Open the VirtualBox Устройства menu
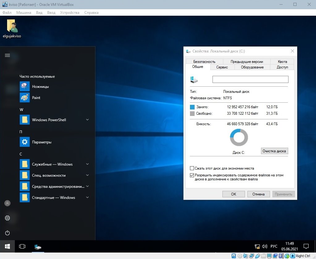Viewport: 316px width, 259px height. 70,12
